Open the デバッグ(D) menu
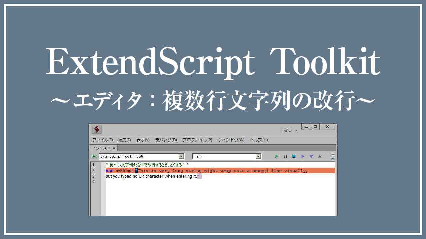Viewport: 426px width, 239px height. (x=166, y=140)
